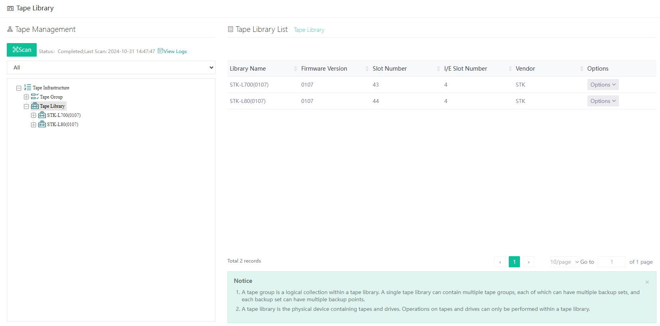
Task: Click the Go to page input field
Action: (x=611, y=262)
